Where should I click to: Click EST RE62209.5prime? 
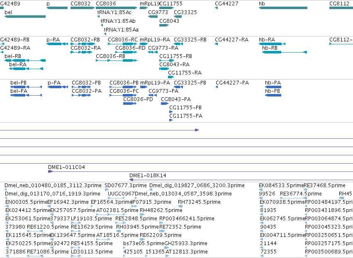(x=161, y=235)
